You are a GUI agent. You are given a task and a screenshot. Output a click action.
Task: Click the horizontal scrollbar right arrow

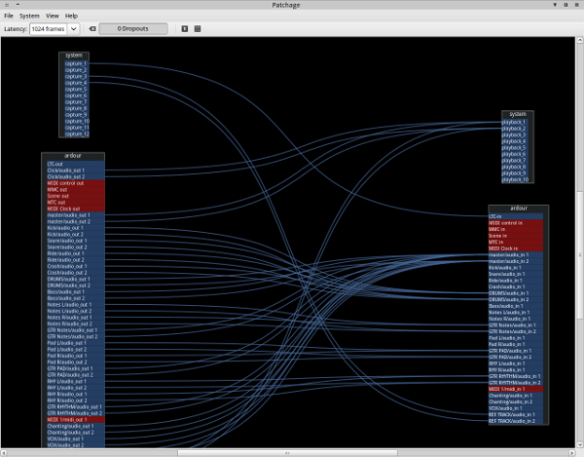pyautogui.click(x=572, y=453)
